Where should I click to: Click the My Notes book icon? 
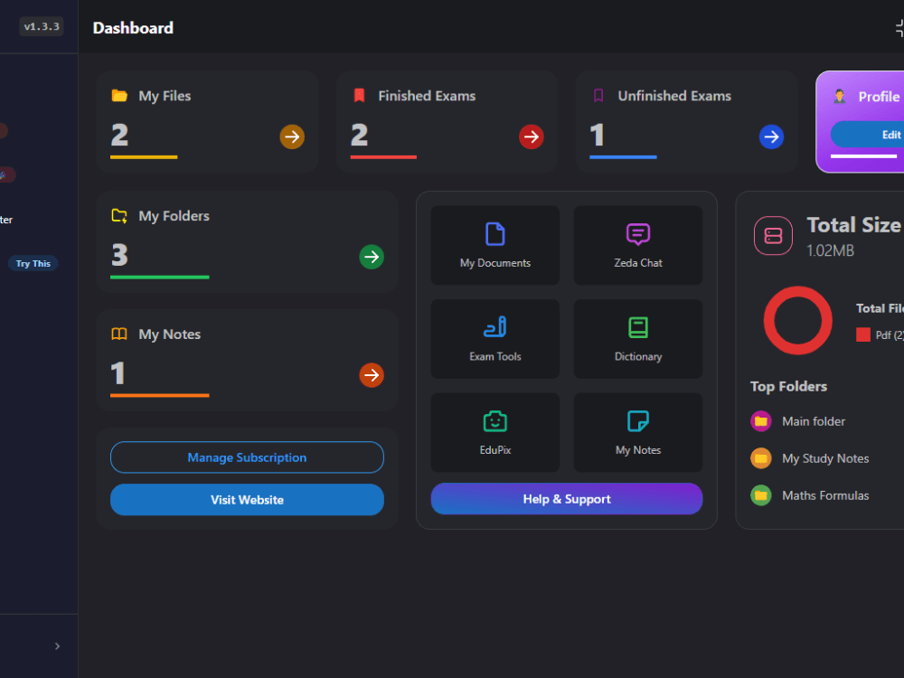coord(119,334)
